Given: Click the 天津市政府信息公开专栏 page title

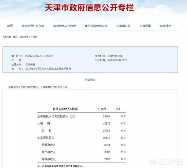Looking at the screenshot, I should (x=89, y=7).
